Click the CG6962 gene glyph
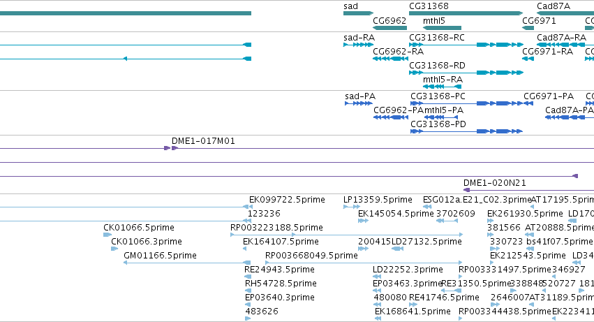Viewport: 594px width, 322px height. (389, 28)
